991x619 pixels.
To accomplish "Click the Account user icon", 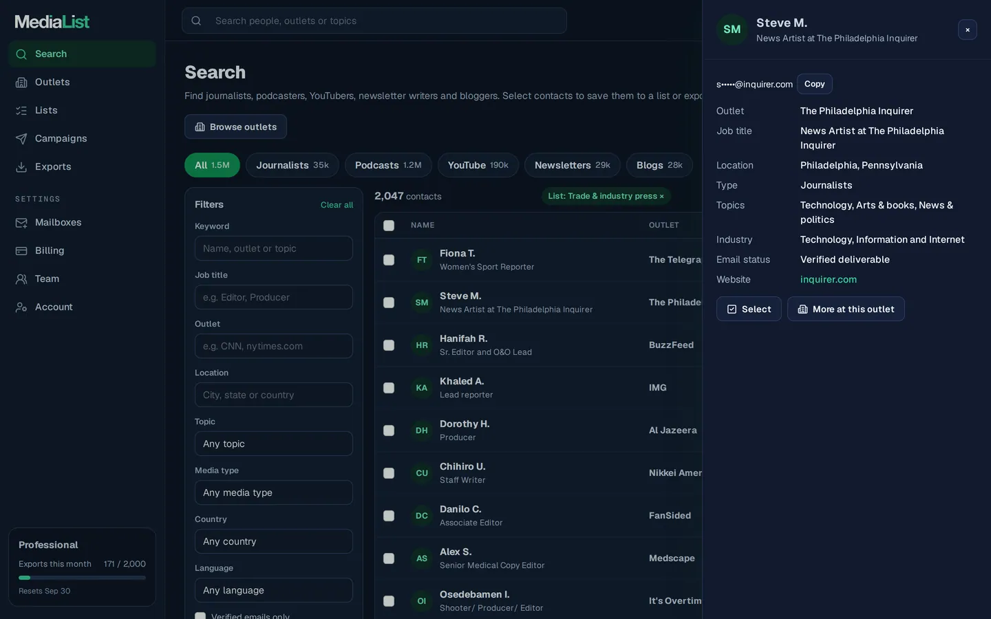I will click(x=21, y=307).
